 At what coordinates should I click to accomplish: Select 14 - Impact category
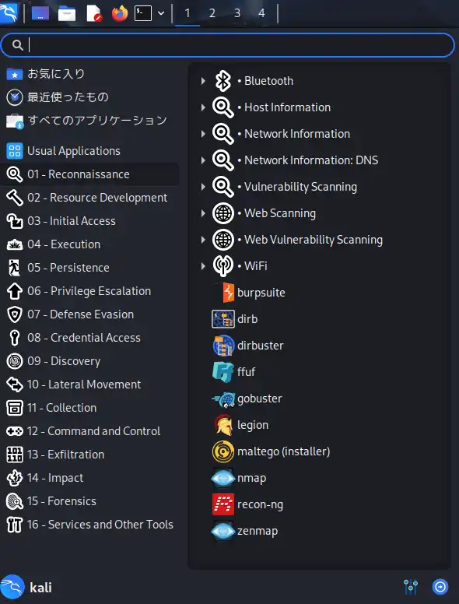coord(89,478)
